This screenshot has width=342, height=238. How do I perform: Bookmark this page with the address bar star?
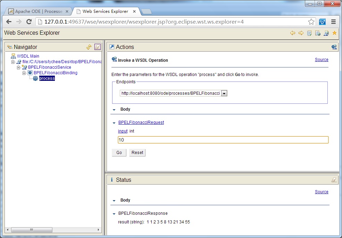(311, 22)
